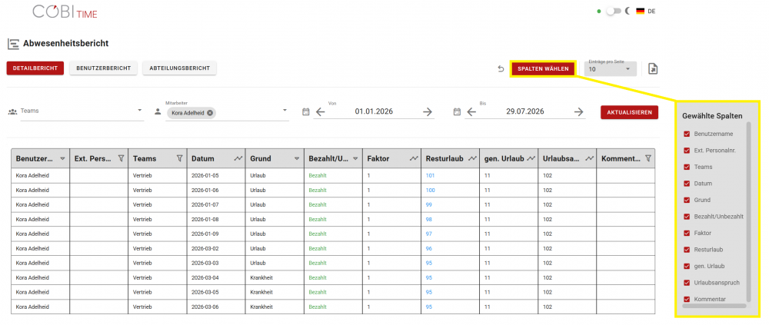Image resolution: width=769 pixels, height=325 pixels.
Task: Uncheck the Faktor column checkbox
Action: (x=687, y=234)
